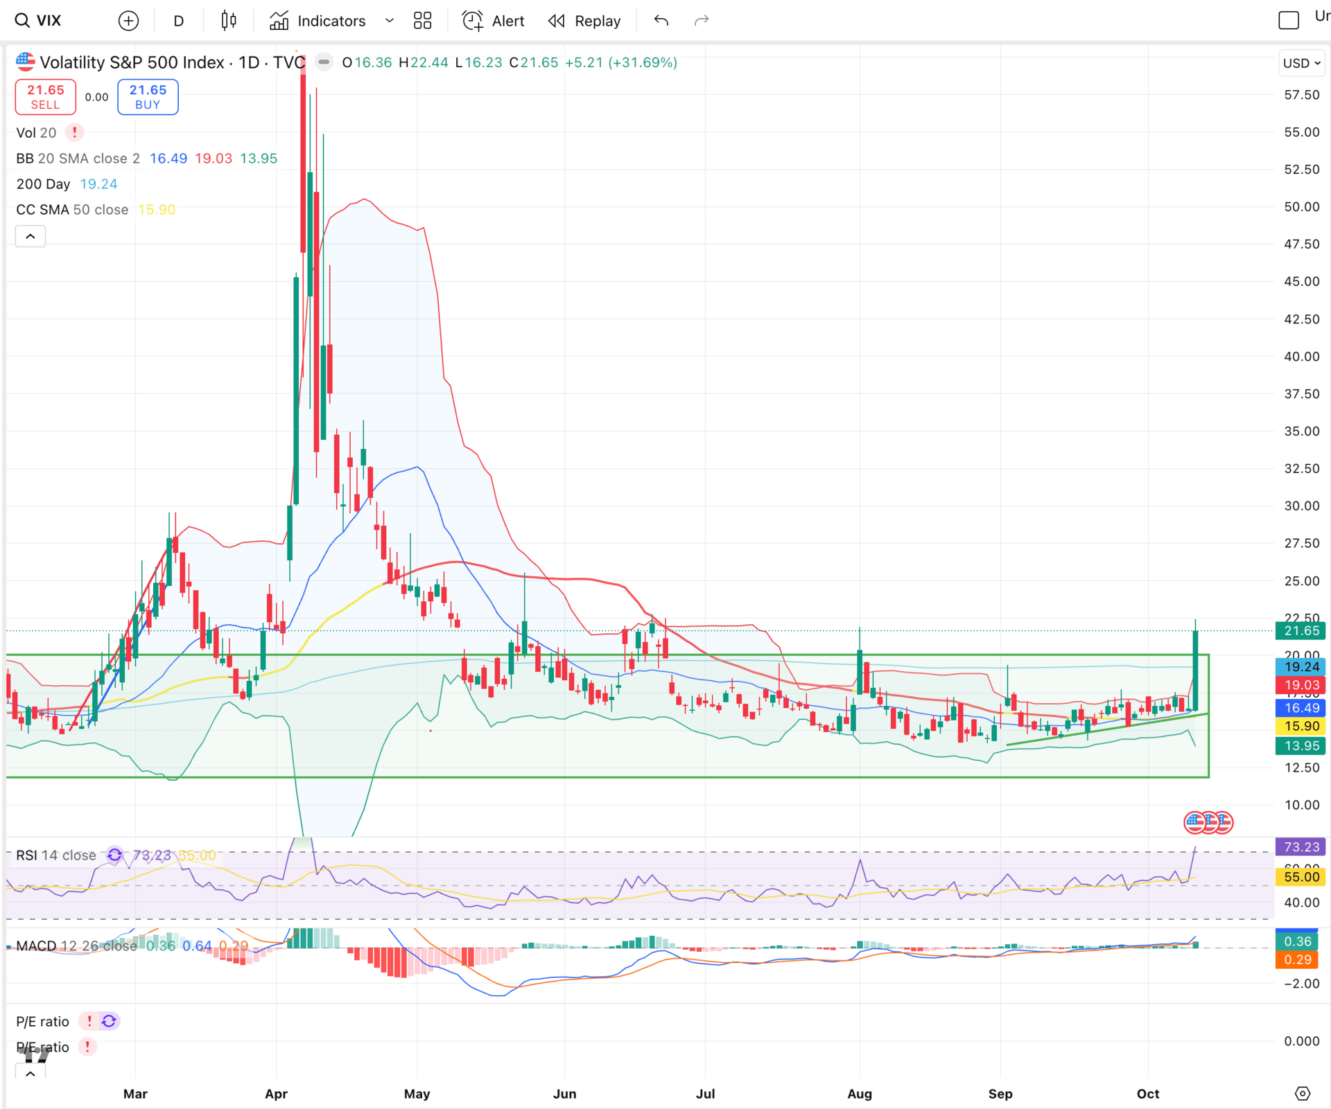Select the D timeframe interval
1331x1109 pixels.
pos(178,21)
